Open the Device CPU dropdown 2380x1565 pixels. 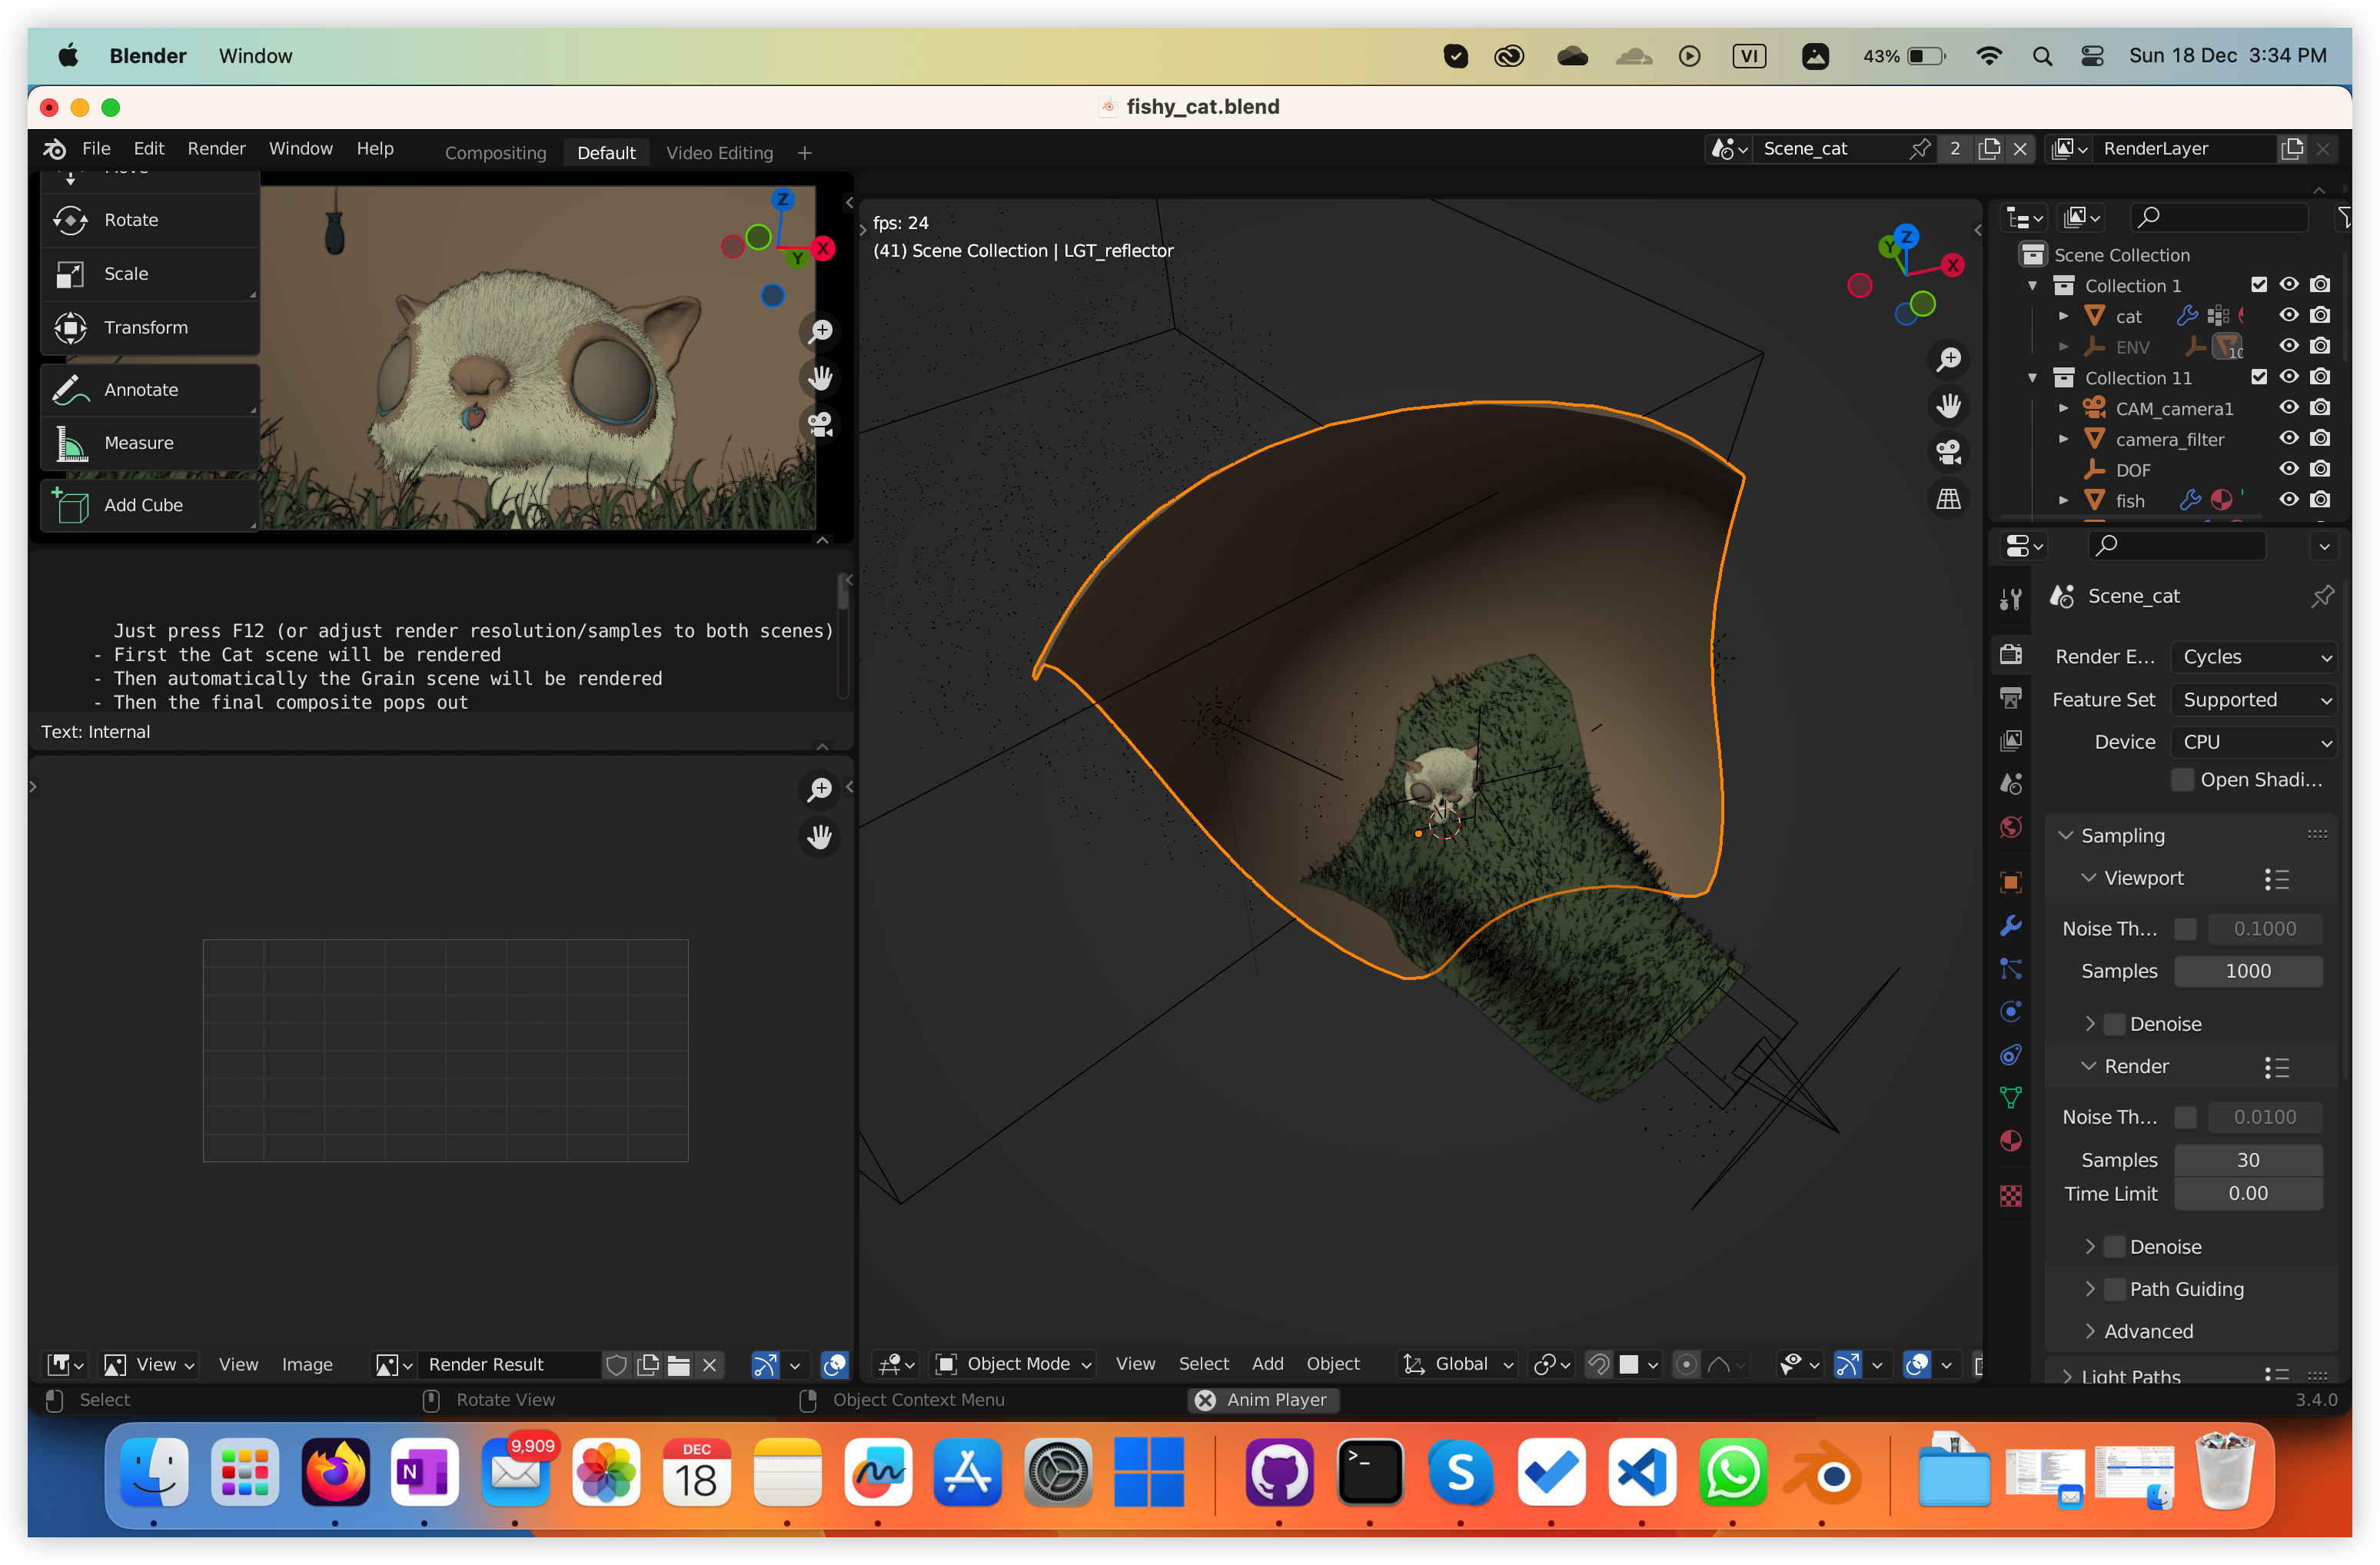pos(2255,742)
